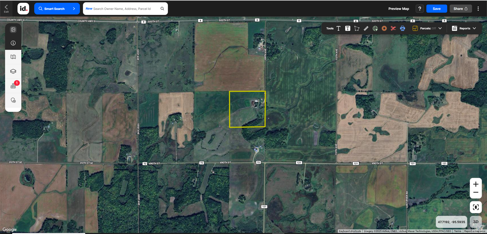Toggle the 3D view button
This screenshot has width=487, height=234.
(476, 222)
